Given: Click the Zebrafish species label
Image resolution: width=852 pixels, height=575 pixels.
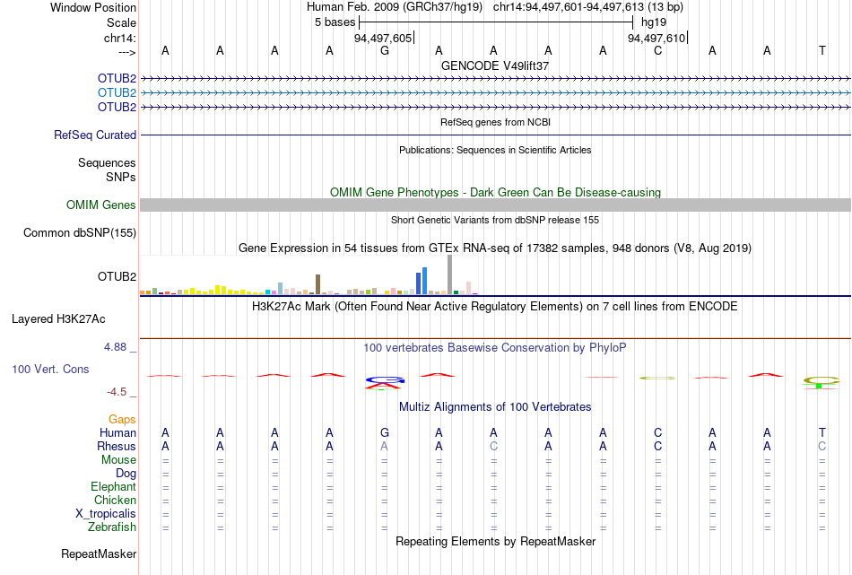Looking at the screenshot, I should (x=112, y=527).
